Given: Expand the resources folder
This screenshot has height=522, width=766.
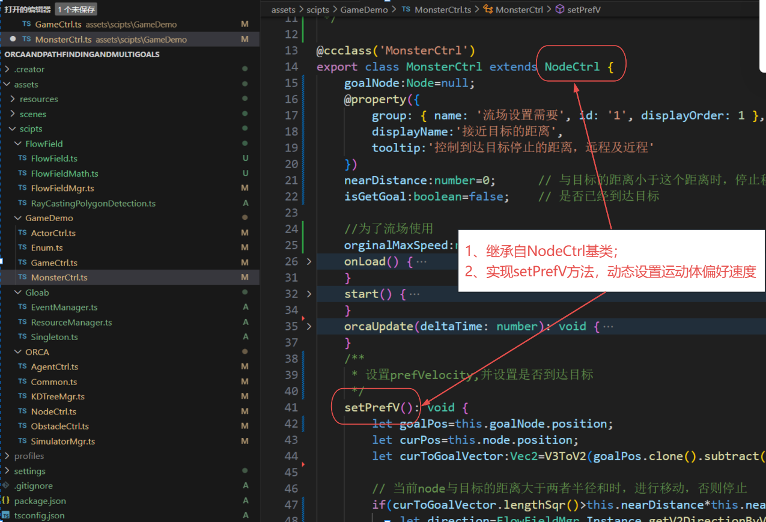Looking at the screenshot, I should [13, 99].
